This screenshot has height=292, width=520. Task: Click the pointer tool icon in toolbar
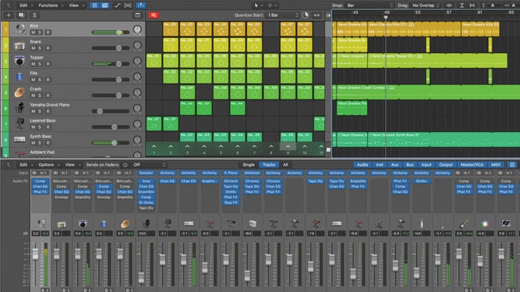point(256,5)
